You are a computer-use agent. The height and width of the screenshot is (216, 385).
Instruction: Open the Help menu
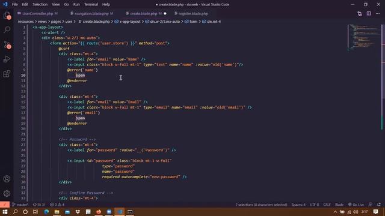(x=106, y=4)
